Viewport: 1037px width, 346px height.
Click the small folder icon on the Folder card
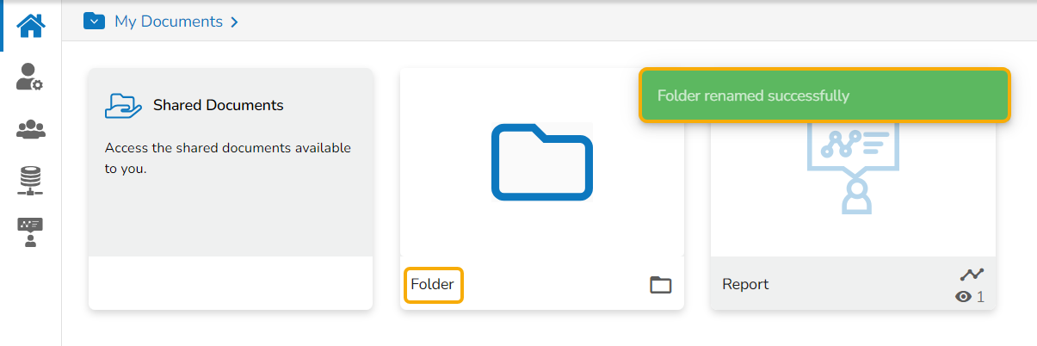pos(660,285)
